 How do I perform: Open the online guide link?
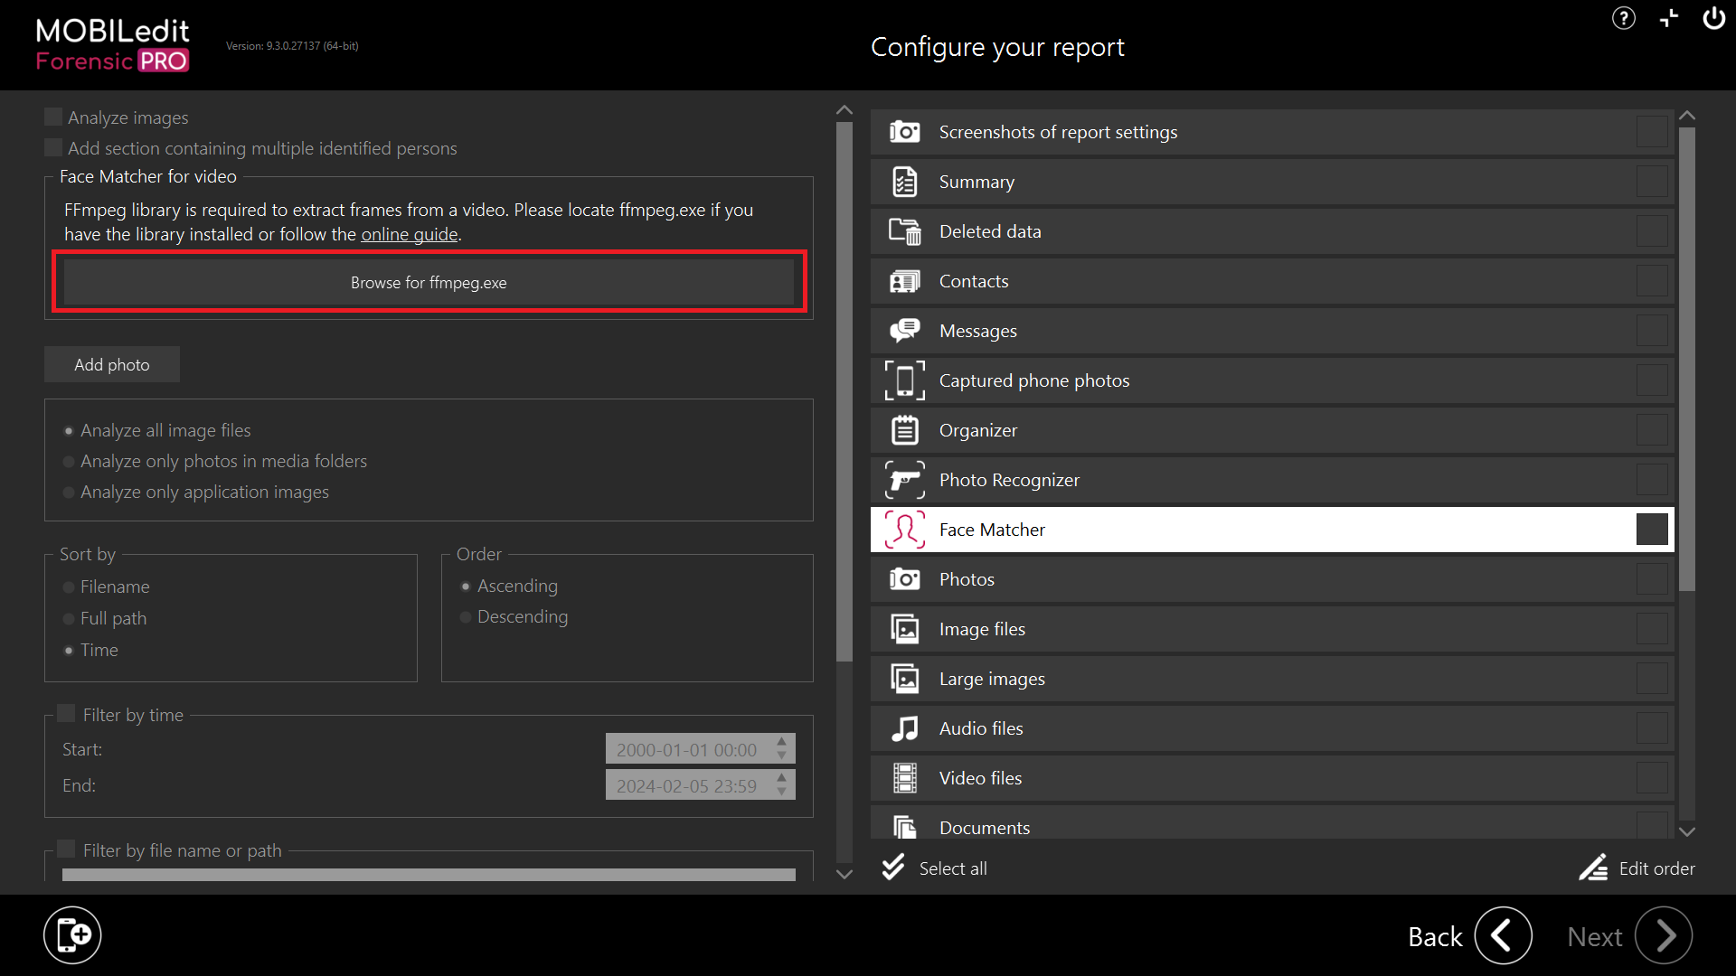[x=409, y=235]
